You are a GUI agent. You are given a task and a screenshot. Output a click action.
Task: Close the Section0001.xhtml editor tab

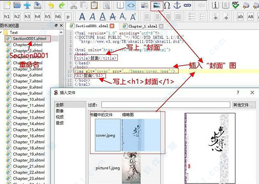111,26
